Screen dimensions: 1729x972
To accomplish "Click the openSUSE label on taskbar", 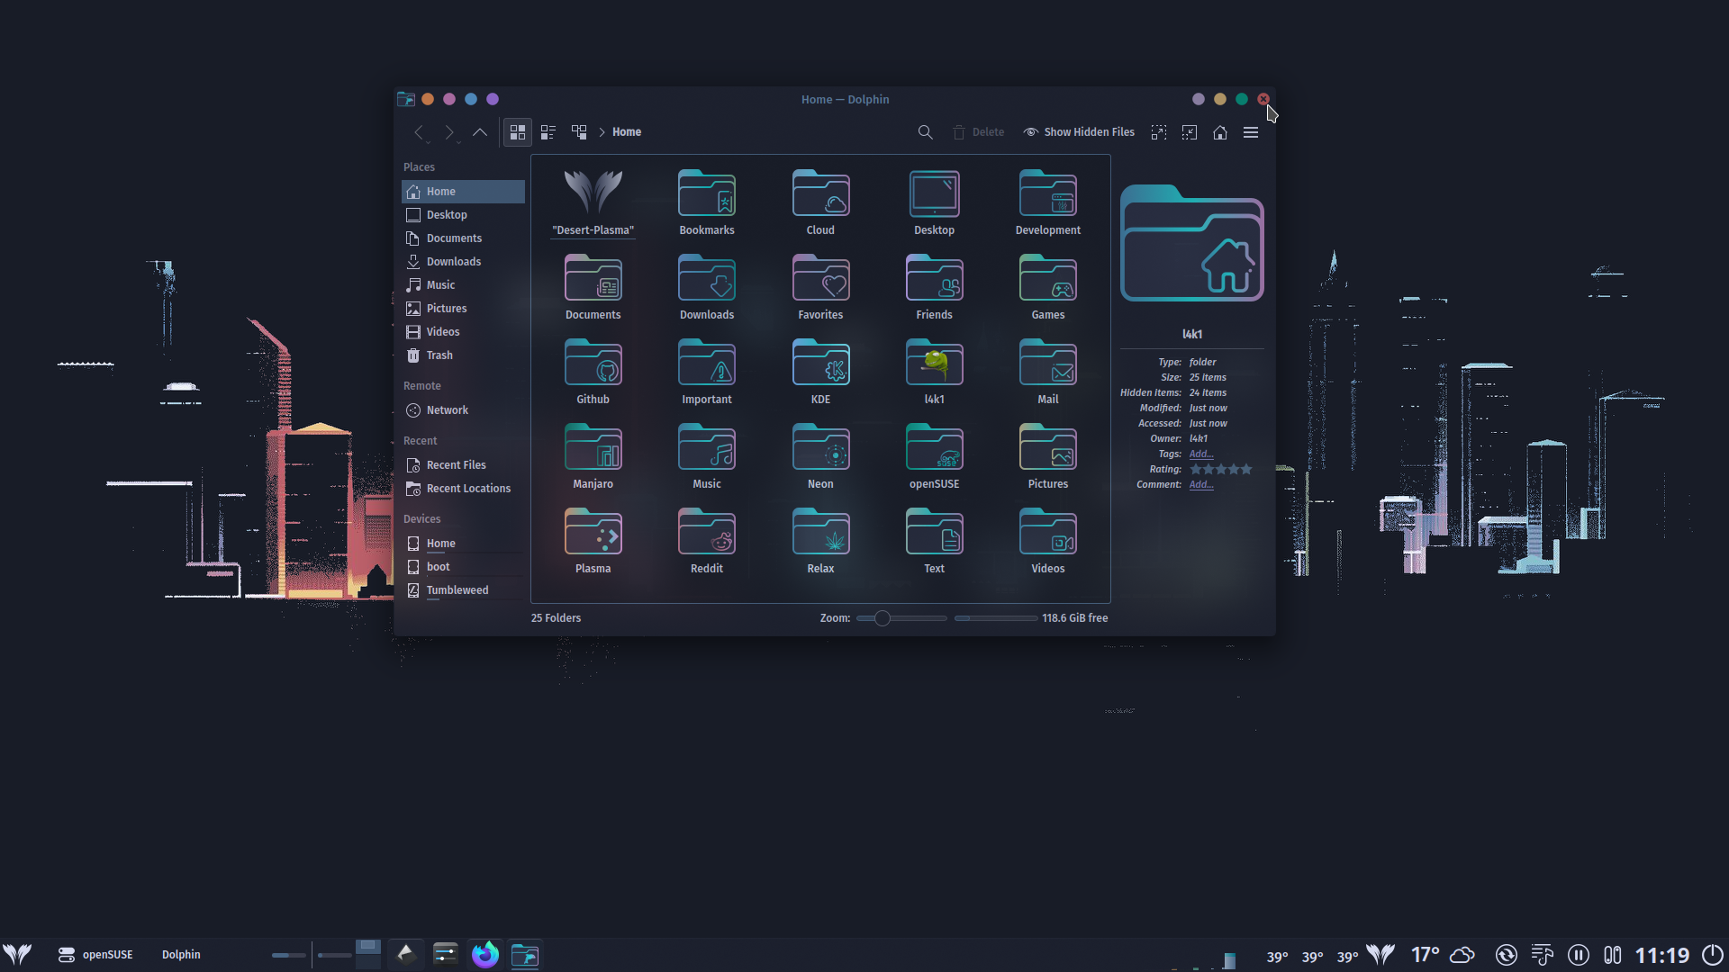I will click(x=107, y=955).
